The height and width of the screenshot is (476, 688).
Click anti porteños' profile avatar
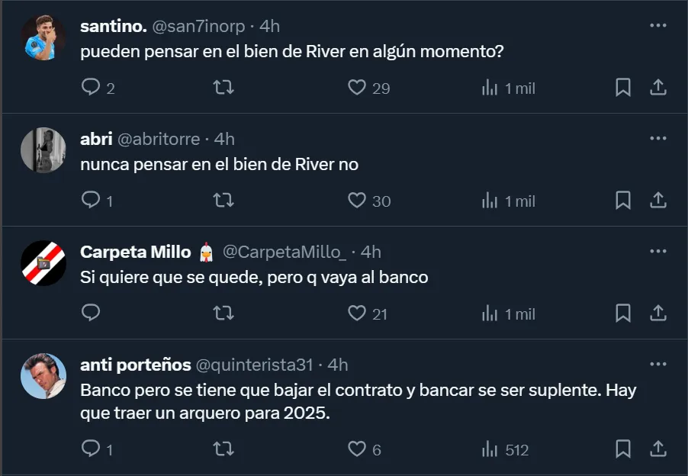coord(43,375)
